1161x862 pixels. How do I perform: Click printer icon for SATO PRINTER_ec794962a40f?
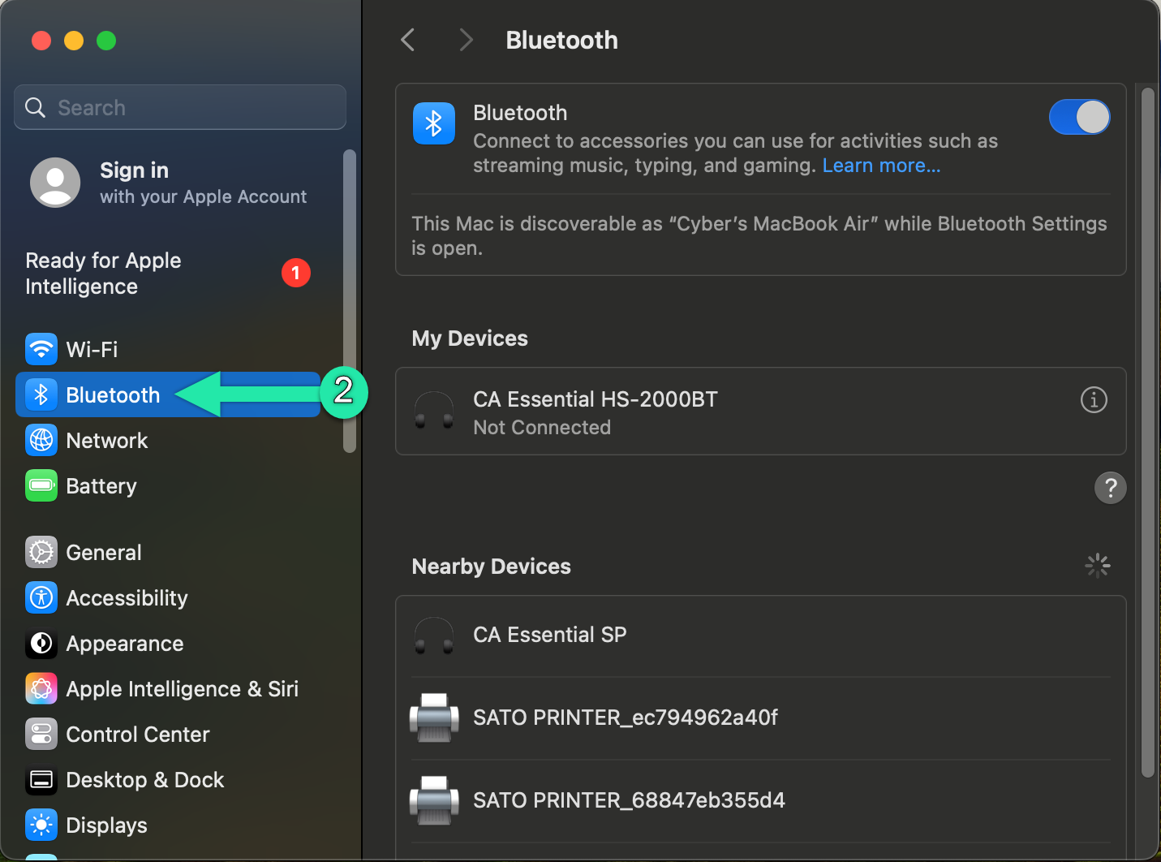[x=434, y=718]
